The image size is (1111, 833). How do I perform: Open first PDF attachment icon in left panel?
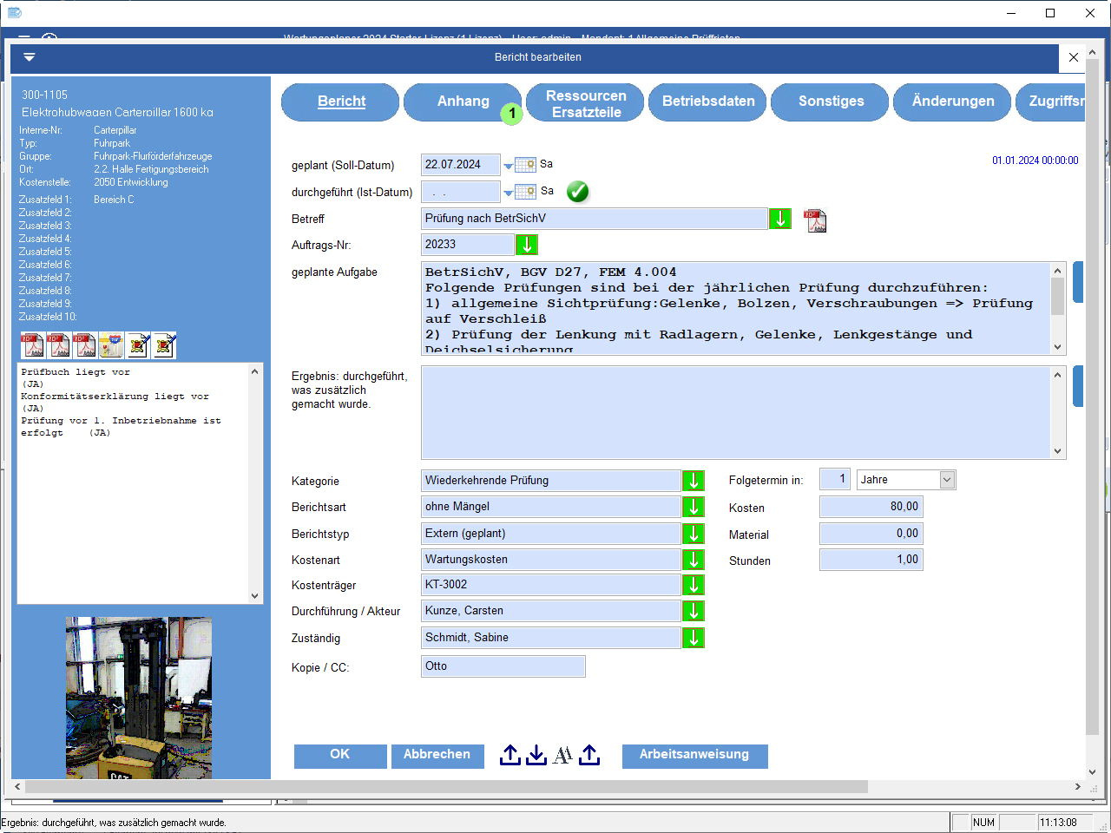click(x=33, y=345)
